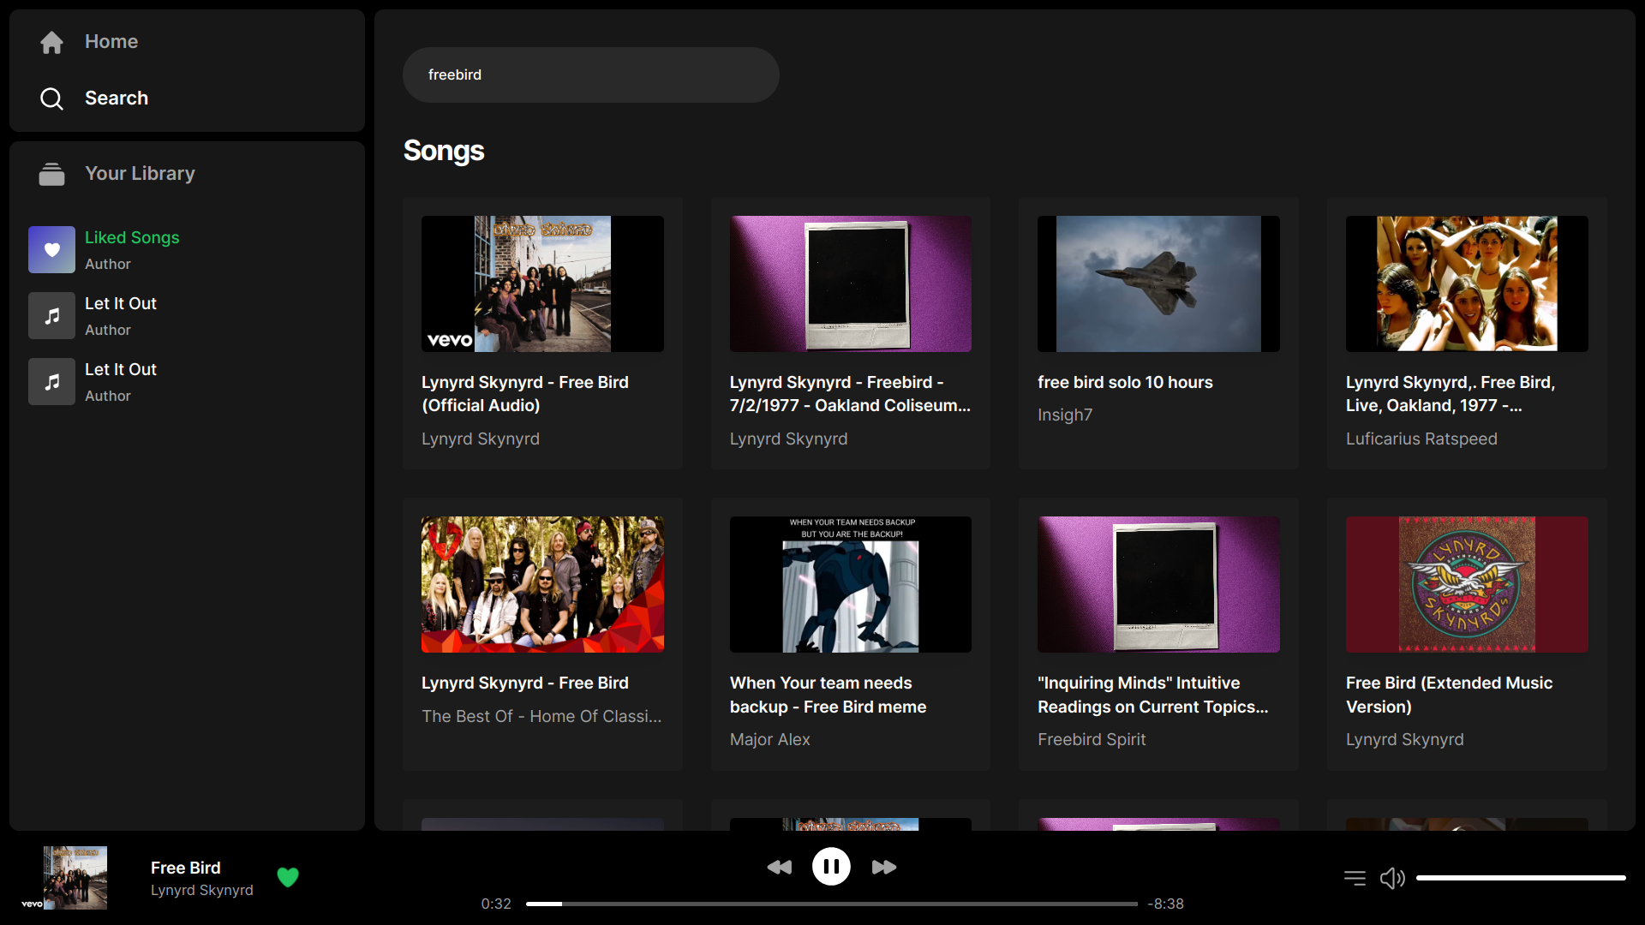Viewport: 1645px width, 925px height.
Task: Click artist 'Insigh7'
Action: pos(1065,415)
